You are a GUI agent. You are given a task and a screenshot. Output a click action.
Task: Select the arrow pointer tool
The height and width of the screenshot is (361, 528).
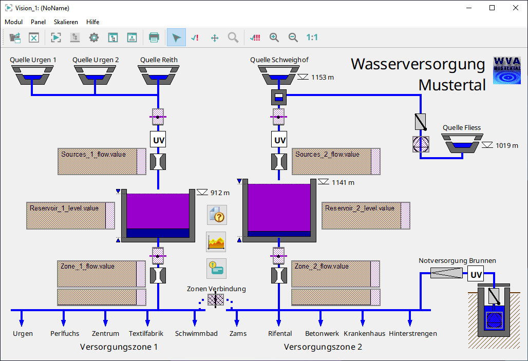(176, 37)
